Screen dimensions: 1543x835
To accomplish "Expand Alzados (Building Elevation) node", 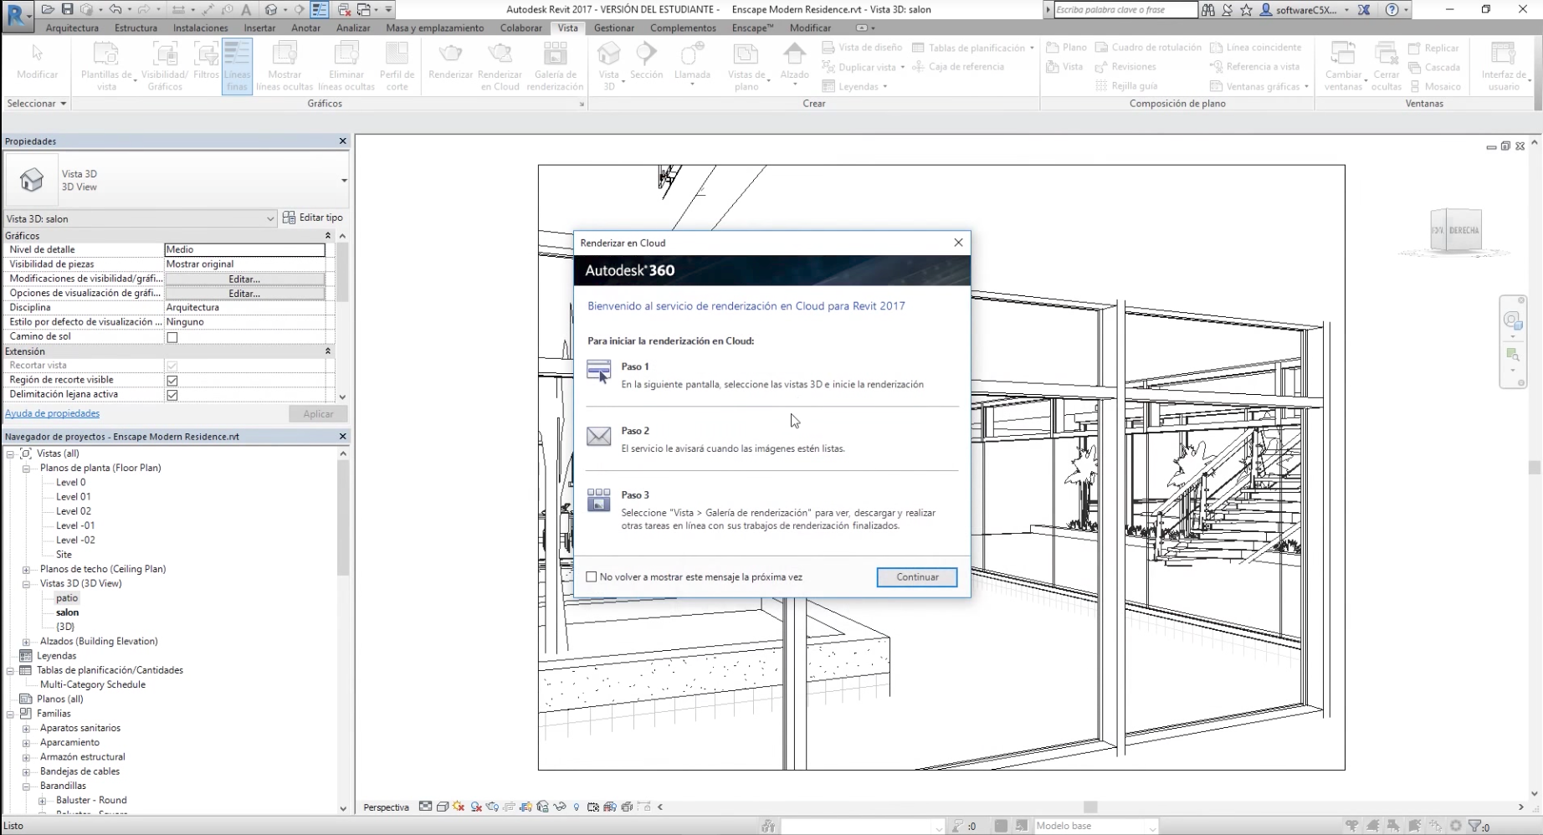I will (26, 642).
